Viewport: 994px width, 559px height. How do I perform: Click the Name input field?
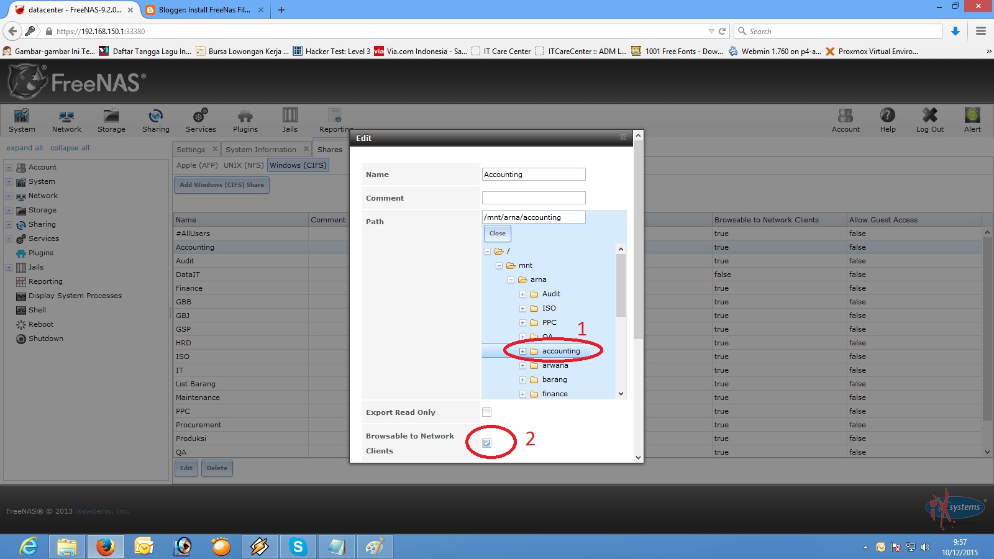click(x=534, y=175)
